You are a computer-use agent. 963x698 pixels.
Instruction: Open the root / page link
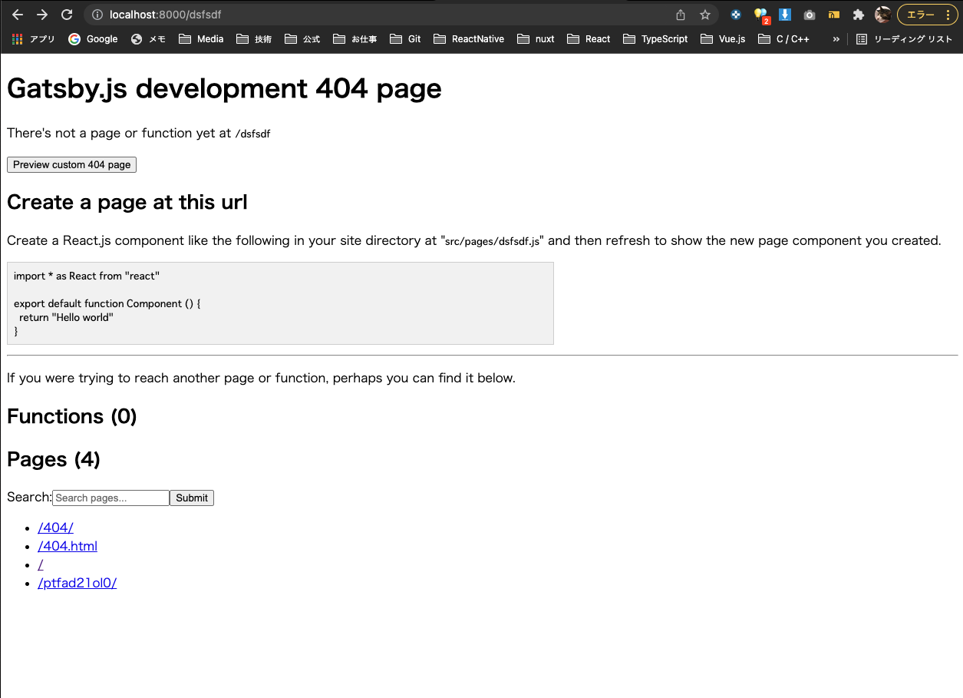click(x=40, y=564)
